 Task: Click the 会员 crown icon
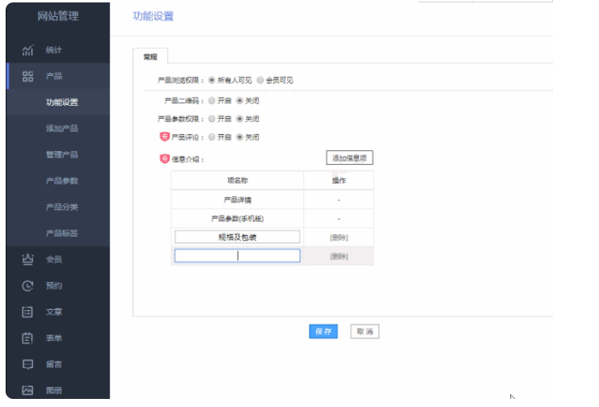pos(27,259)
